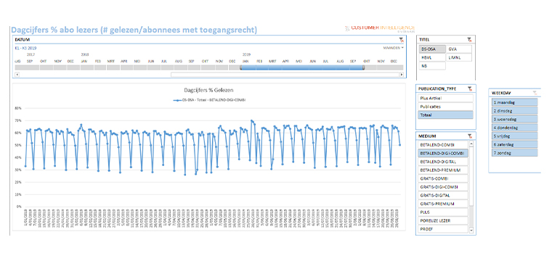This screenshot has height=261, width=552.
Task: Select DS-DSA in TITEL slicer
Action: point(432,49)
